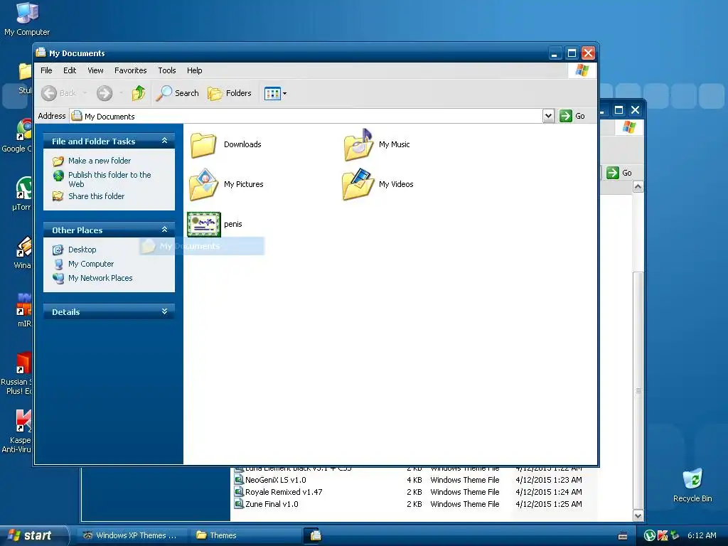
Task: Click scroll up arrow in Themes window
Action: [x=638, y=187]
